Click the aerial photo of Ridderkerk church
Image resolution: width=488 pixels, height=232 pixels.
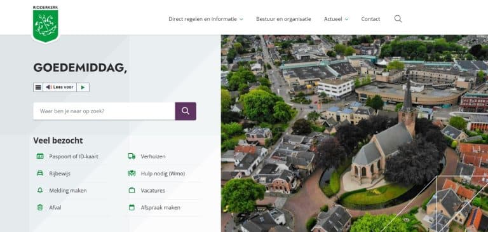tap(355, 133)
